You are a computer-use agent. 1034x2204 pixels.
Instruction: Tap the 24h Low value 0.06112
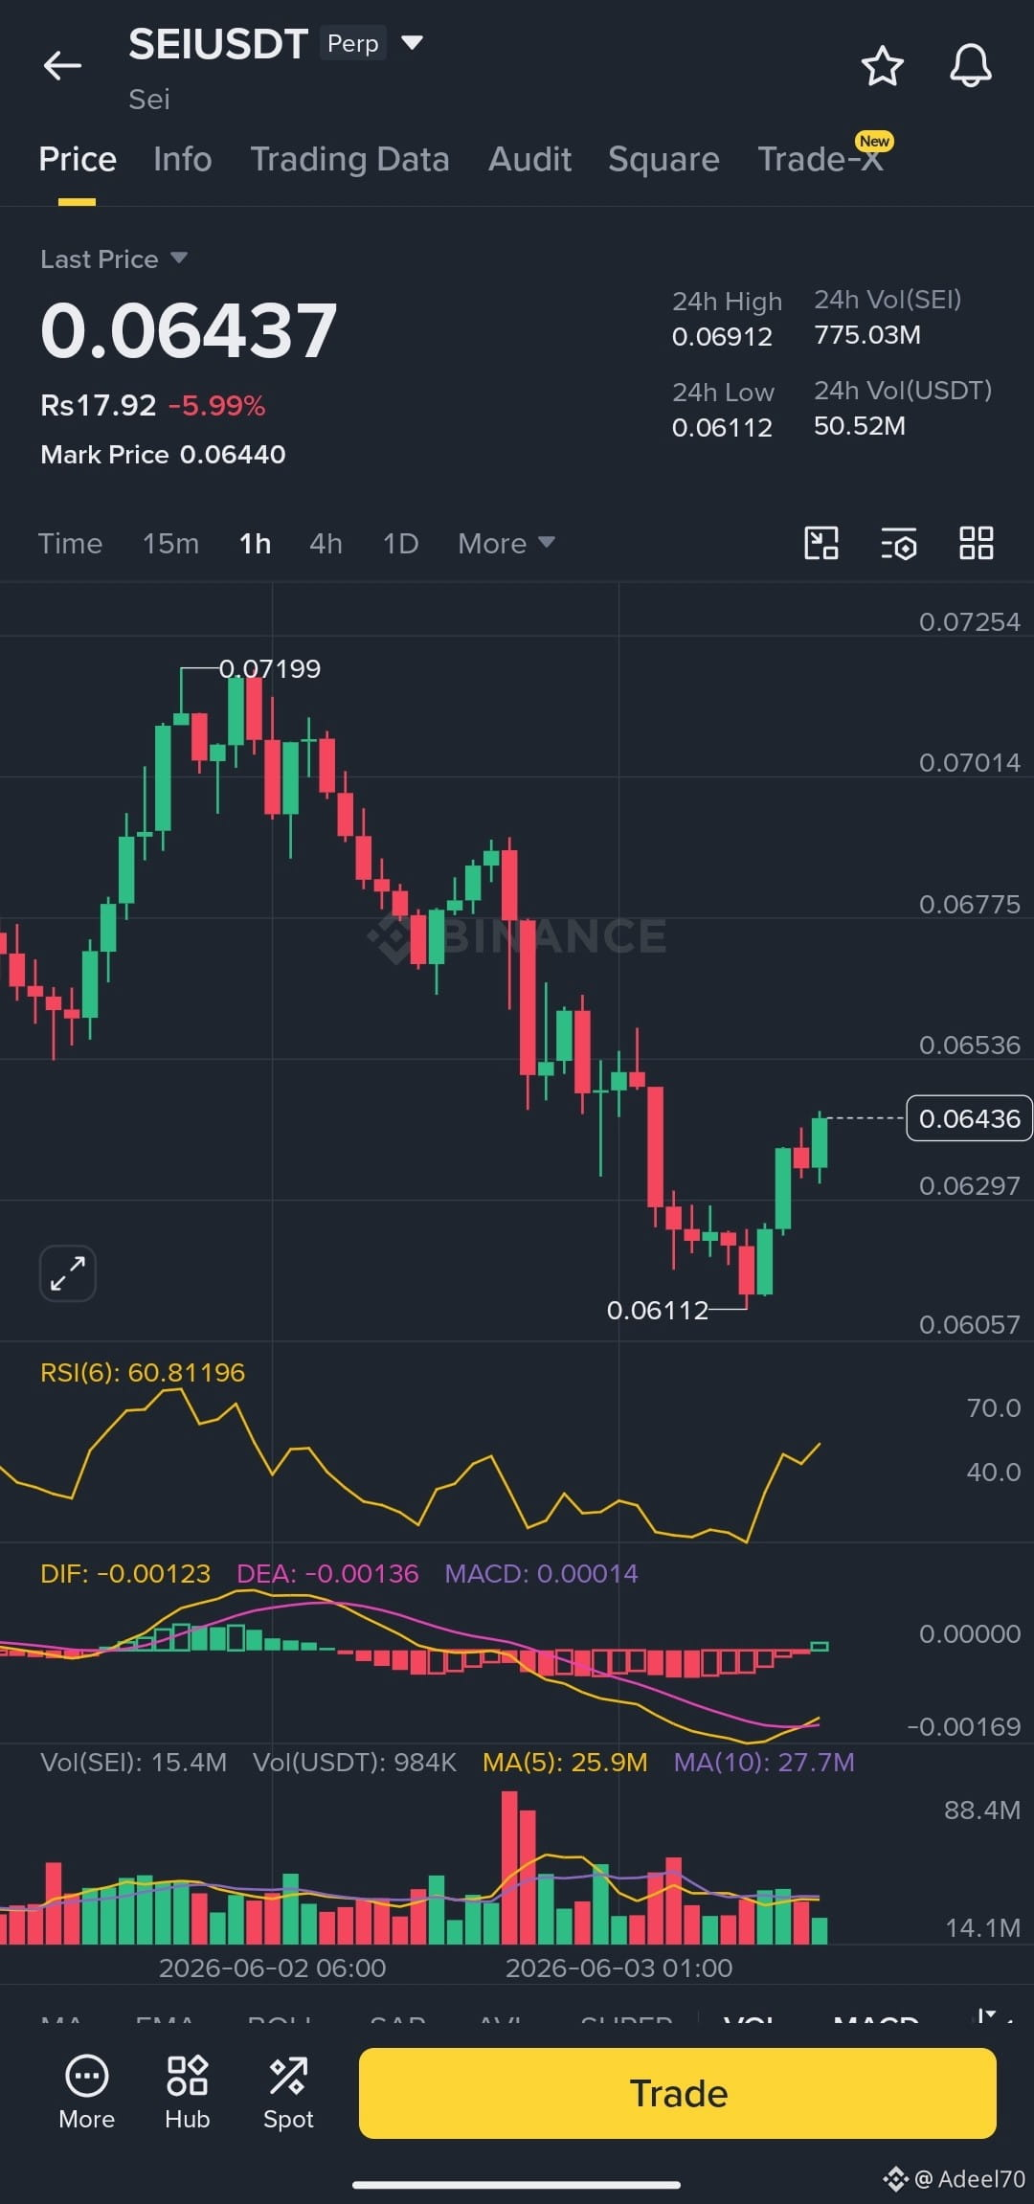tap(722, 428)
